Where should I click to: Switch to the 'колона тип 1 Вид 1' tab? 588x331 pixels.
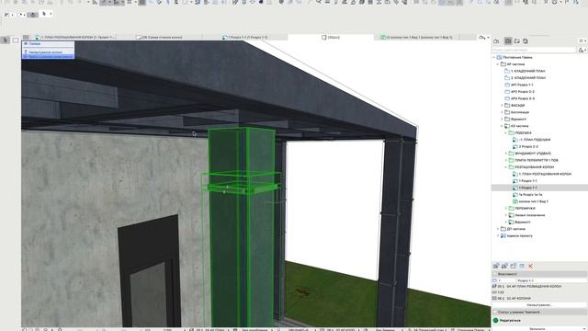pos(416,37)
